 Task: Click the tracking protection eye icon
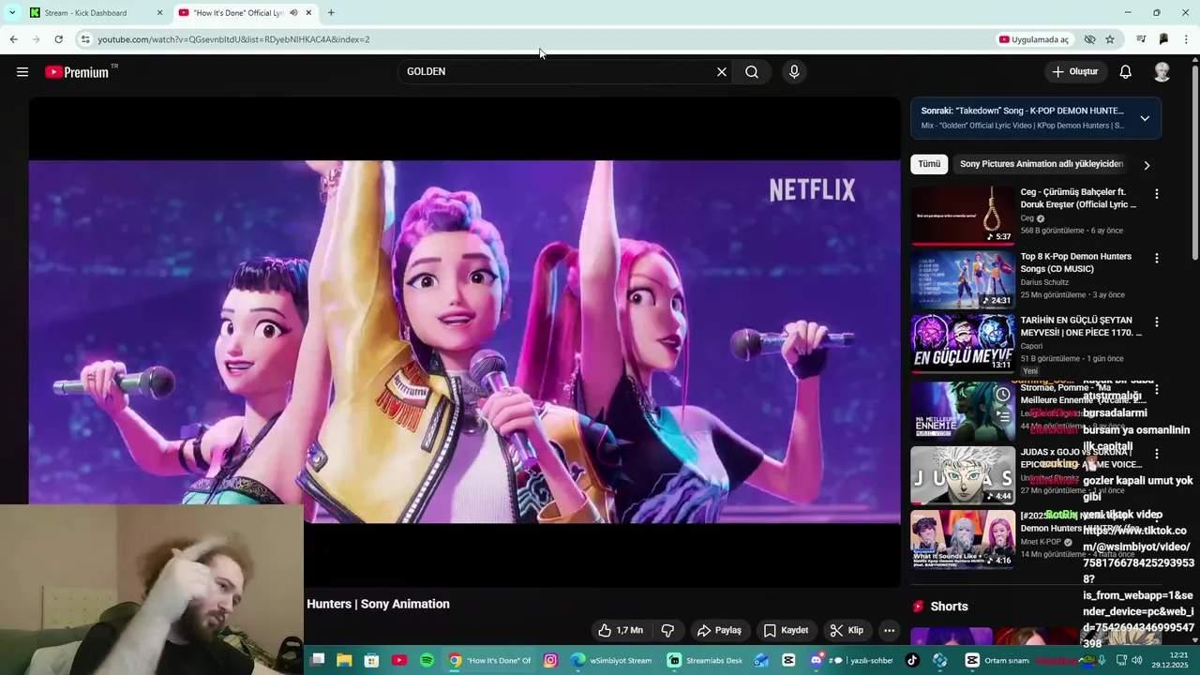tap(1089, 39)
